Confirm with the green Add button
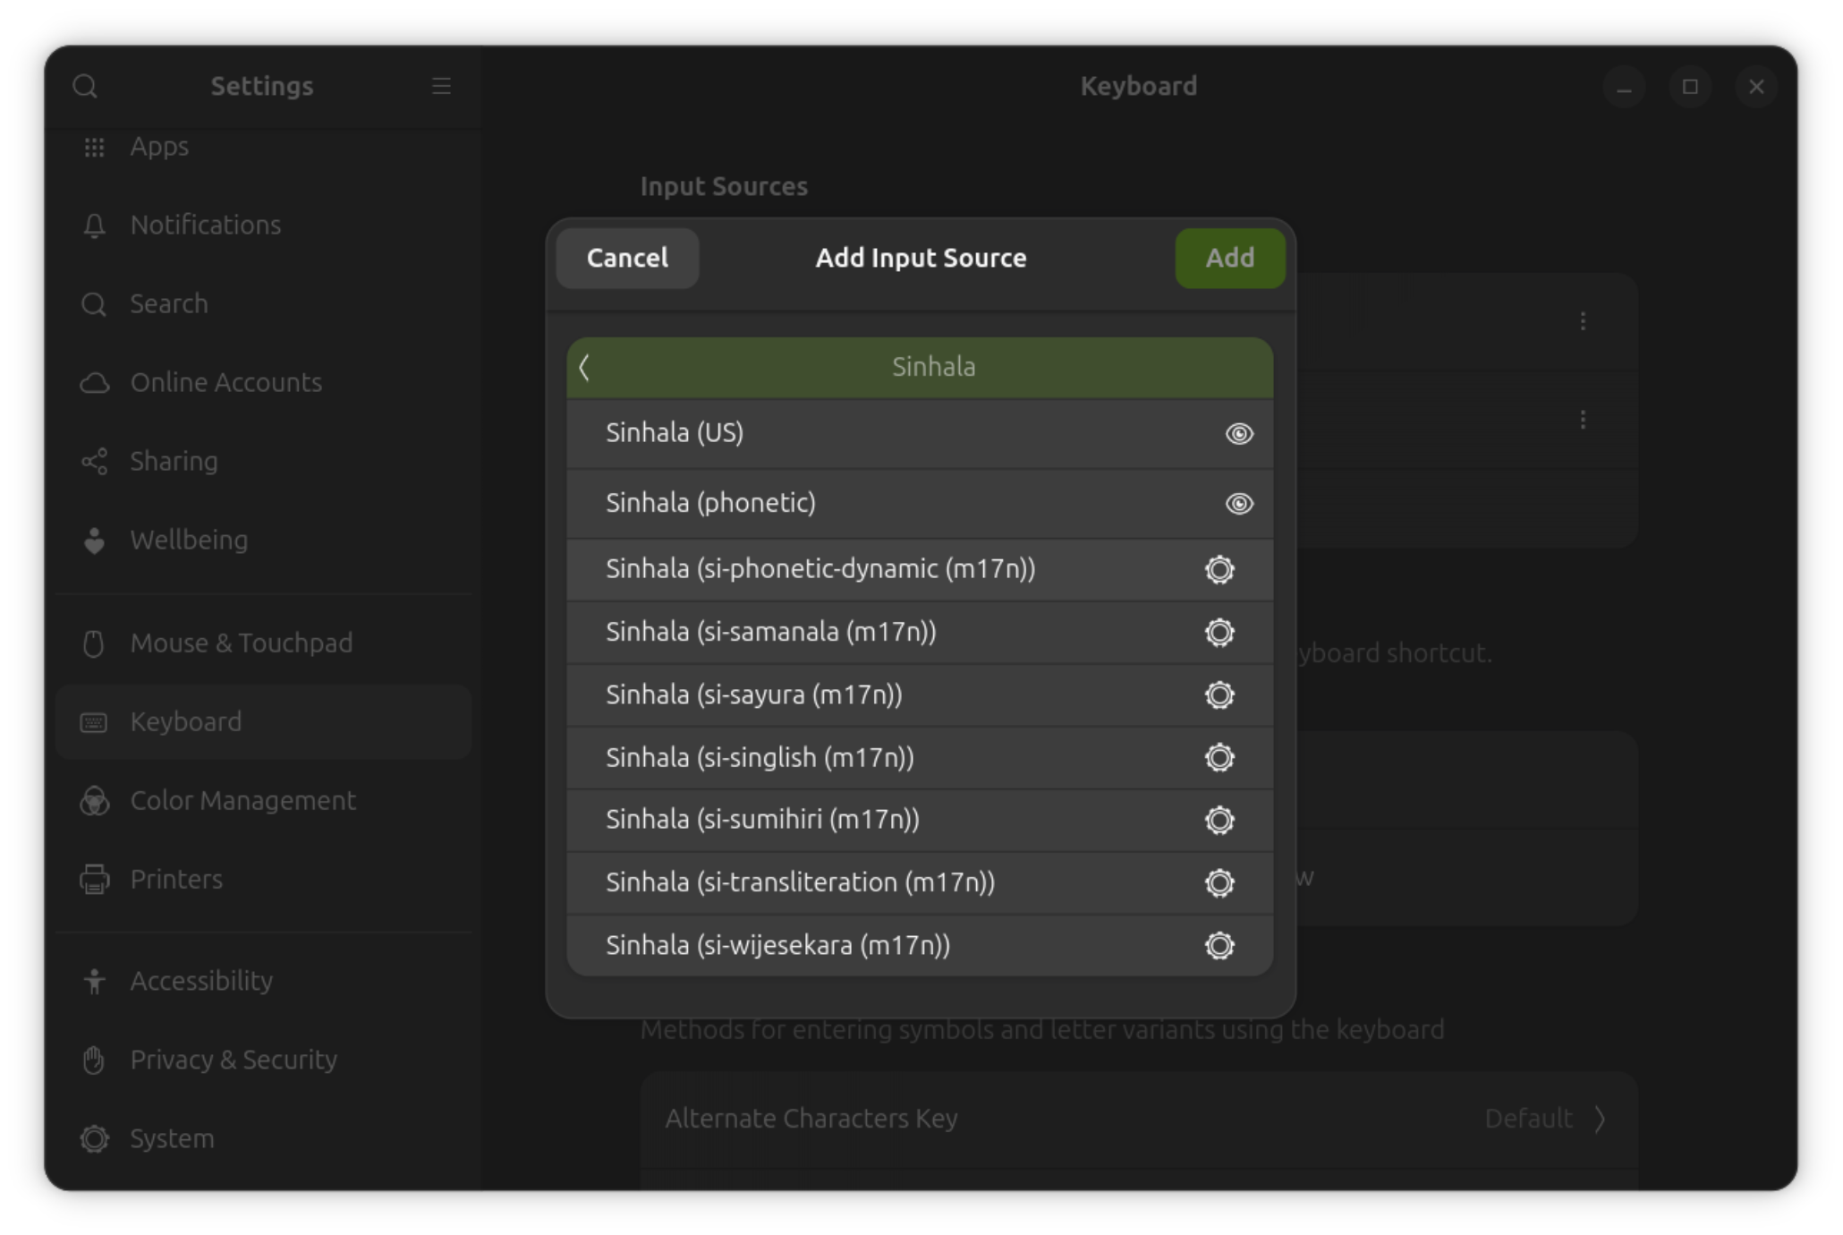 (1230, 258)
